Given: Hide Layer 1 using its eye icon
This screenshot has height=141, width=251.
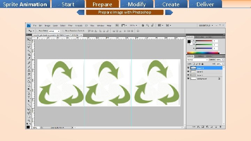Looking at the screenshot, I should click(x=188, y=75).
